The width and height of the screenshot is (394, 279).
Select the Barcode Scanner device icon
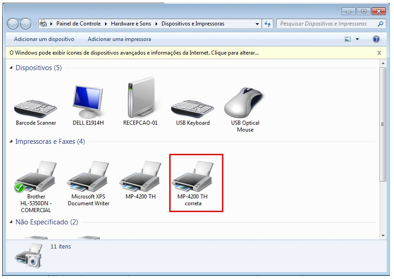coord(35,109)
